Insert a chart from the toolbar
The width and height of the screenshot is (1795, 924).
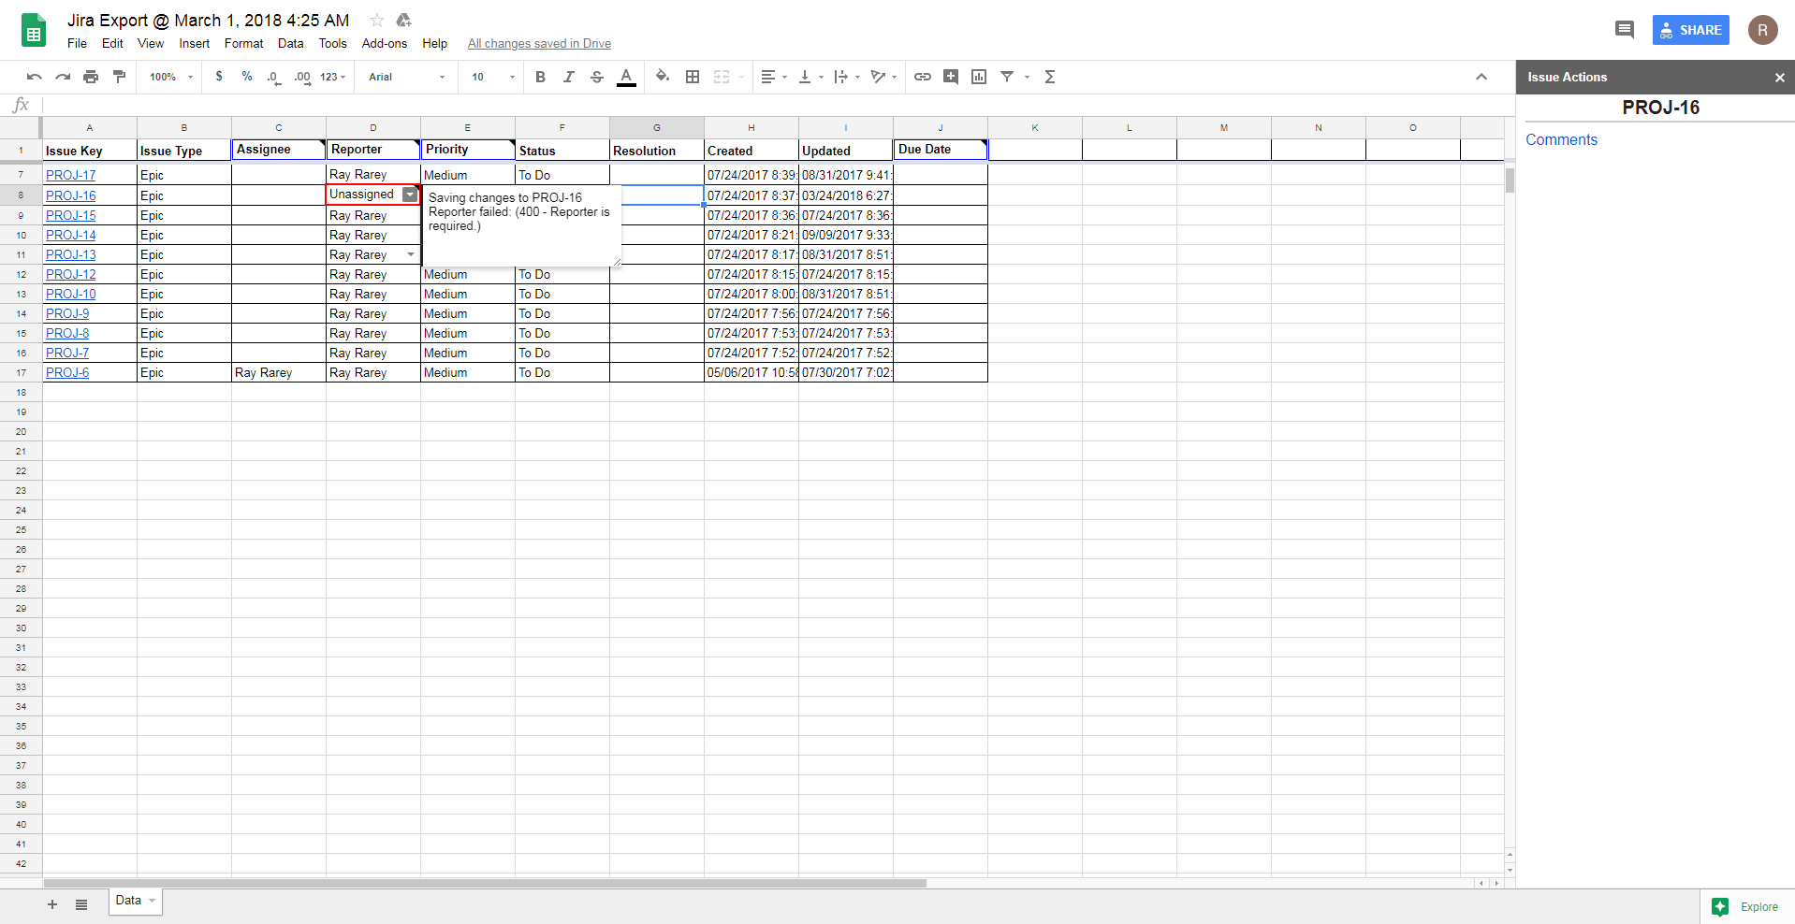point(979,77)
